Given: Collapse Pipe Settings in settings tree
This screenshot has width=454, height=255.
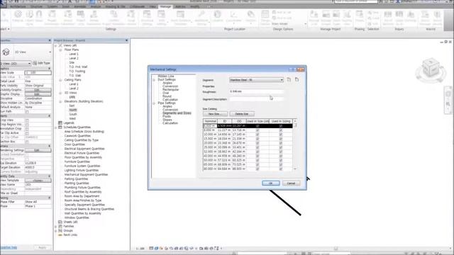Looking at the screenshot, I should point(154,103).
